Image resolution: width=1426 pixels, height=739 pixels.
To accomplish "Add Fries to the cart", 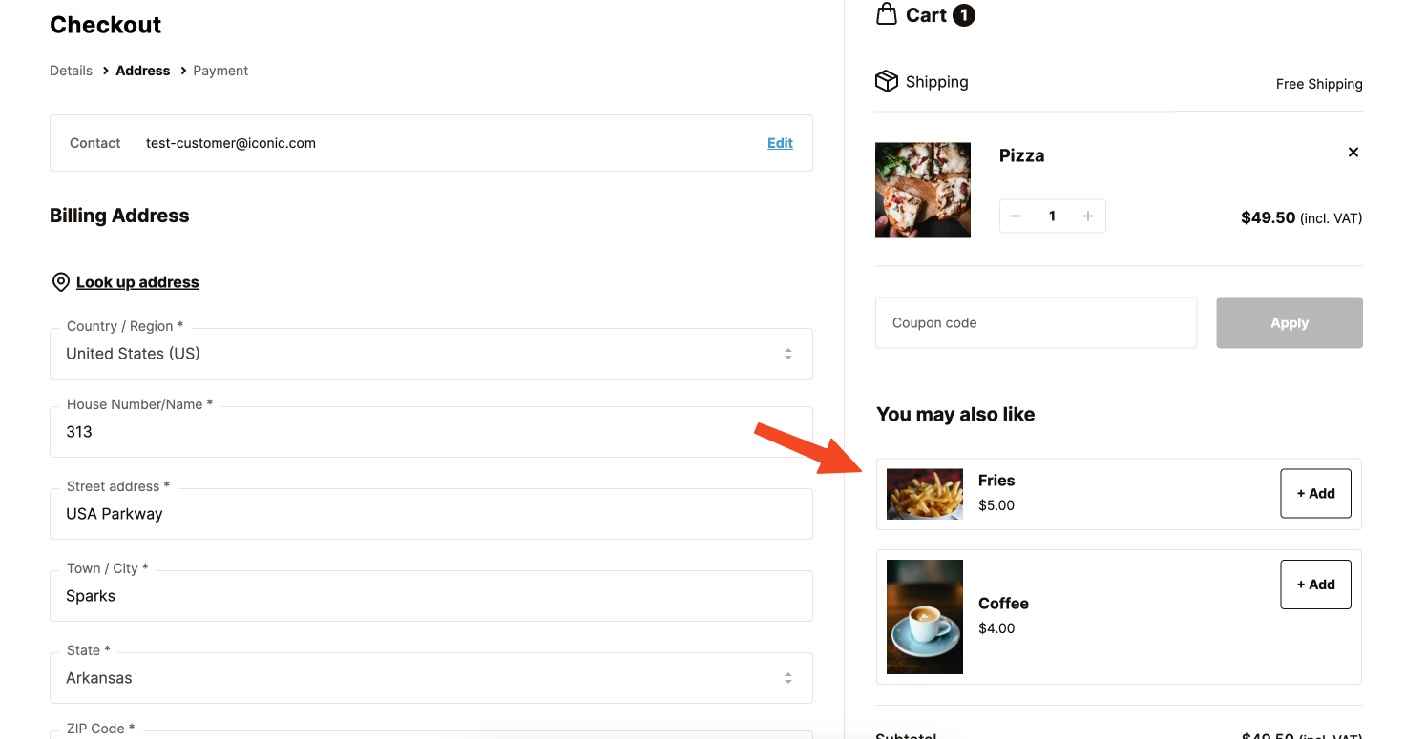I will pyautogui.click(x=1315, y=493).
